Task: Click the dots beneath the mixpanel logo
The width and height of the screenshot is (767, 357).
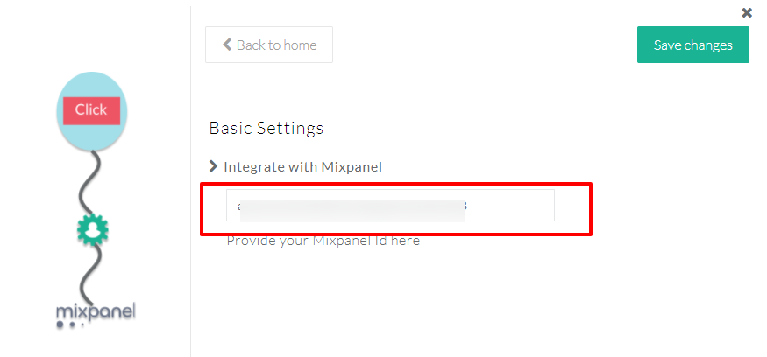Action: pyautogui.click(x=67, y=325)
